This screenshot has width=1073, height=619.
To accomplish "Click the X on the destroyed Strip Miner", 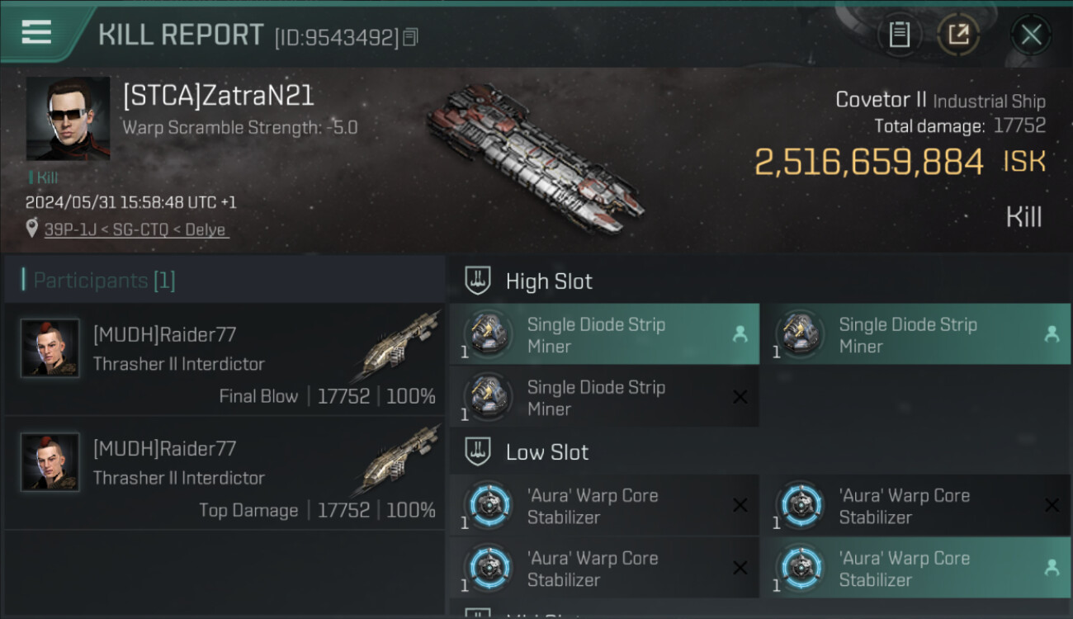I will (740, 397).
